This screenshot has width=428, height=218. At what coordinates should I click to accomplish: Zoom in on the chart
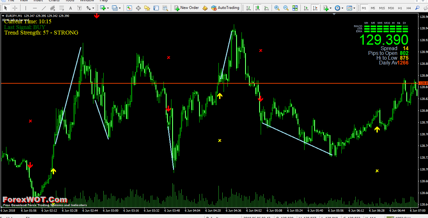coord(277,8)
